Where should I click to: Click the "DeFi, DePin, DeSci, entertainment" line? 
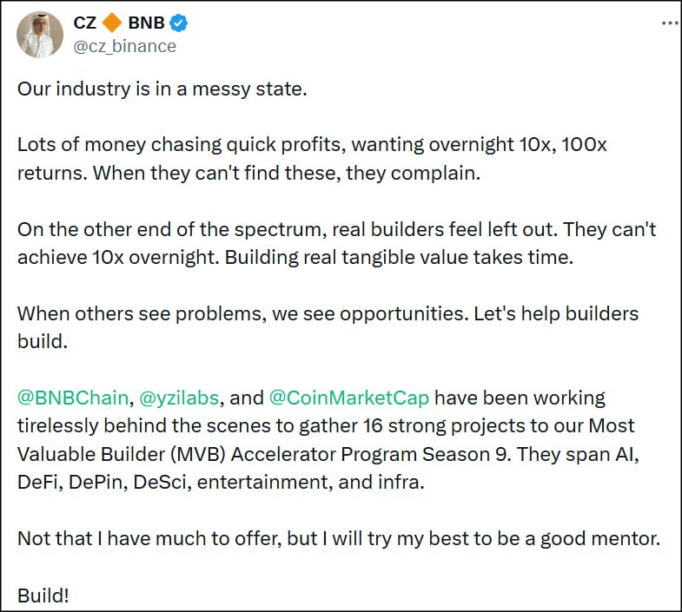pyautogui.click(x=221, y=481)
